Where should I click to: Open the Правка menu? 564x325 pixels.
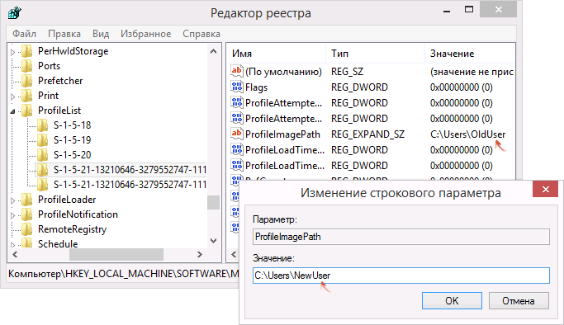[x=64, y=34]
